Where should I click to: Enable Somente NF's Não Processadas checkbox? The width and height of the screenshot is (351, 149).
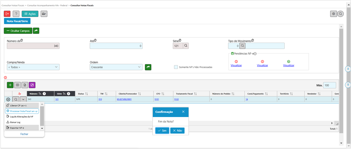(176, 67)
